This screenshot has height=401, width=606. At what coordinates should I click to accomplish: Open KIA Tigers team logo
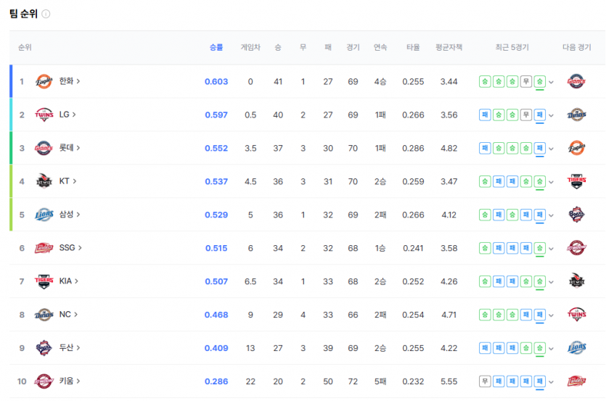pyautogui.click(x=44, y=281)
